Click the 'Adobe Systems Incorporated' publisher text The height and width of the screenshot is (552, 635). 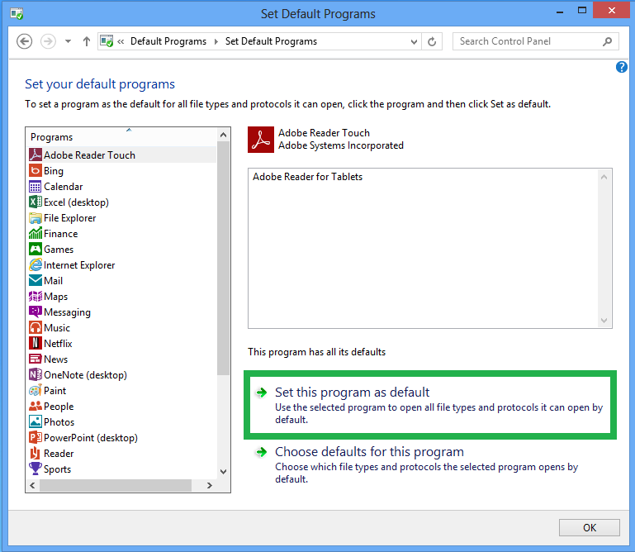tap(340, 145)
